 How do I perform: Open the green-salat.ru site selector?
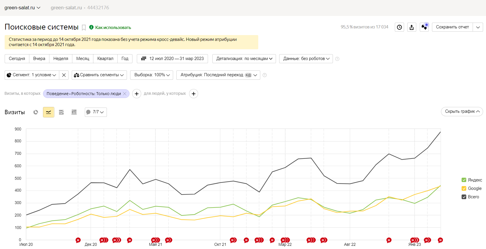22,8
